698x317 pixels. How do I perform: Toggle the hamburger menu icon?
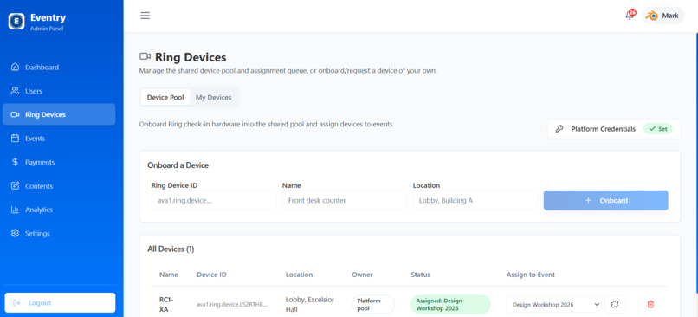click(x=145, y=16)
